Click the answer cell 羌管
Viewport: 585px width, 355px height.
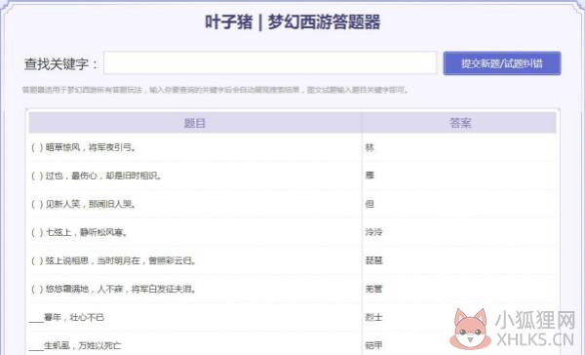(373, 289)
